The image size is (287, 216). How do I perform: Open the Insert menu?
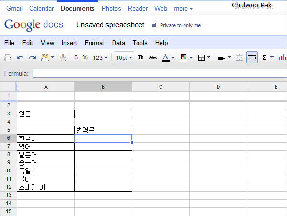pyautogui.click(x=69, y=43)
